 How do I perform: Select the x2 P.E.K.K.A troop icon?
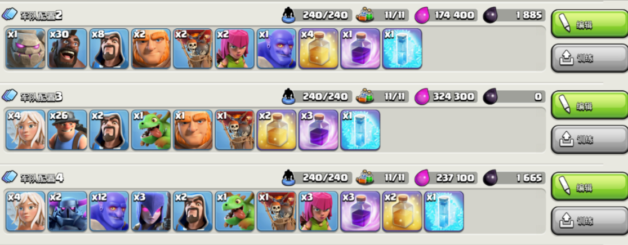click(x=68, y=211)
